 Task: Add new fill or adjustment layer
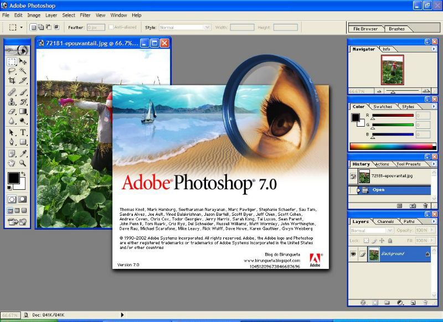pos(400,303)
